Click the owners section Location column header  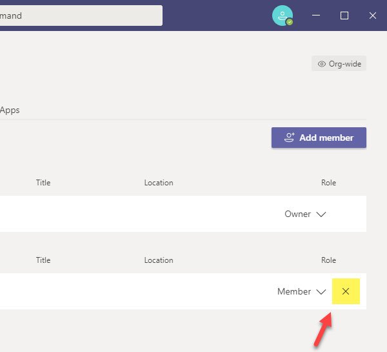tap(159, 183)
